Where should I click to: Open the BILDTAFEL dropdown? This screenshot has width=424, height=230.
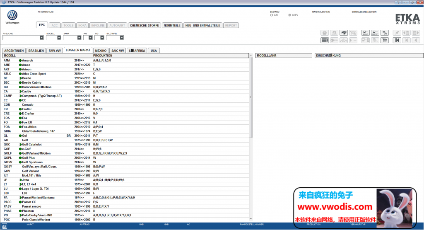click(x=122, y=38)
